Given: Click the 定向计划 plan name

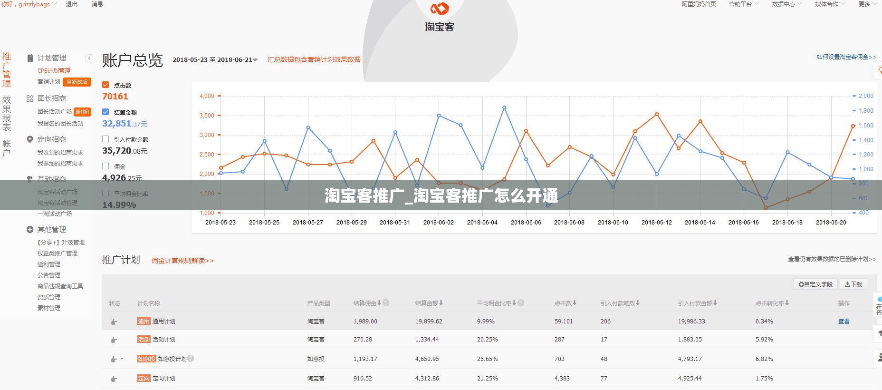Looking at the screenshot, I should [163, 379].
